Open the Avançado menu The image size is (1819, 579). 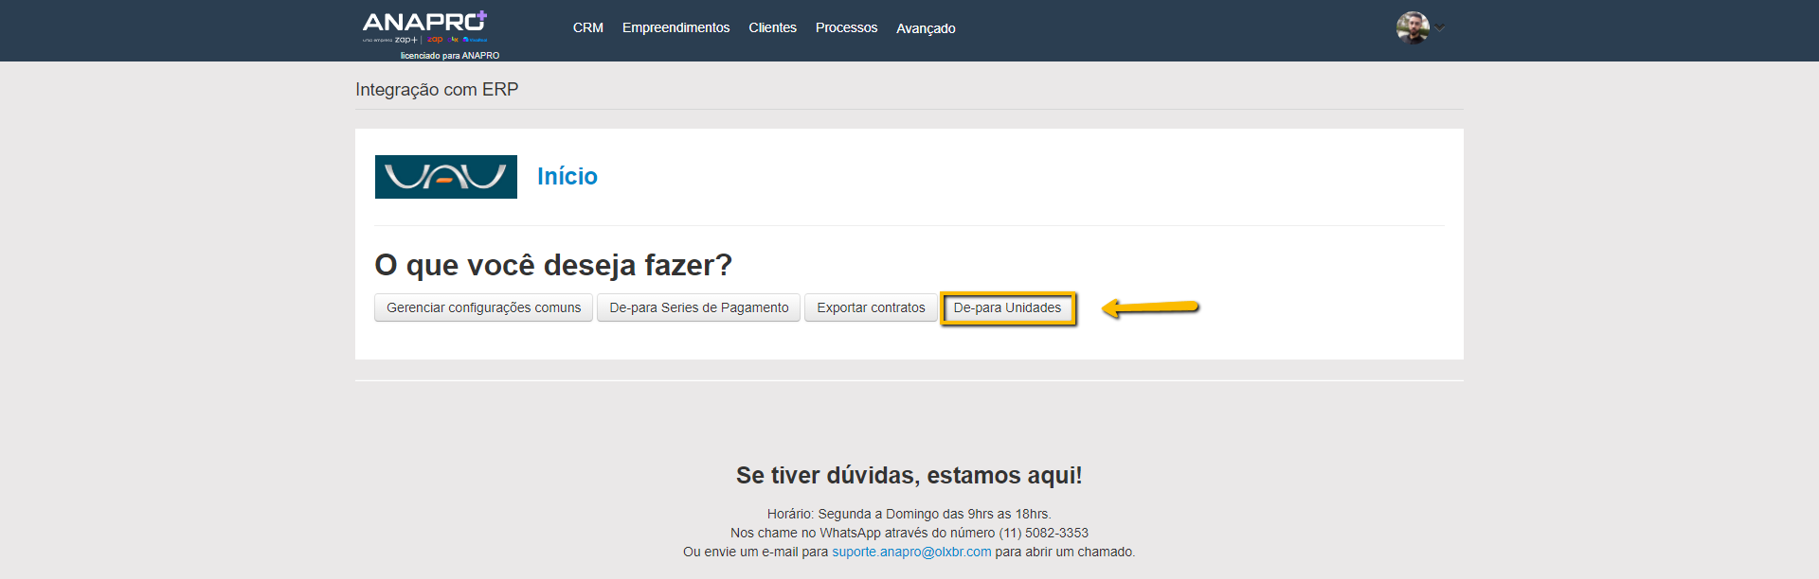926,28
